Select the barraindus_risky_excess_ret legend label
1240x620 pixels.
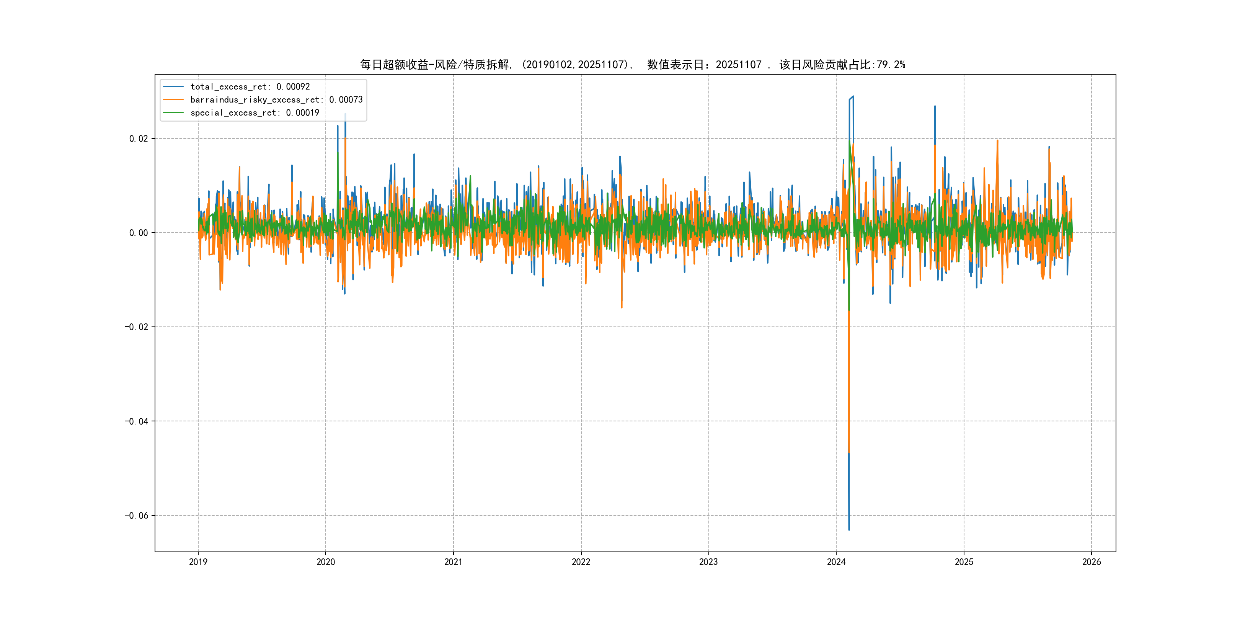pos(276,100)
